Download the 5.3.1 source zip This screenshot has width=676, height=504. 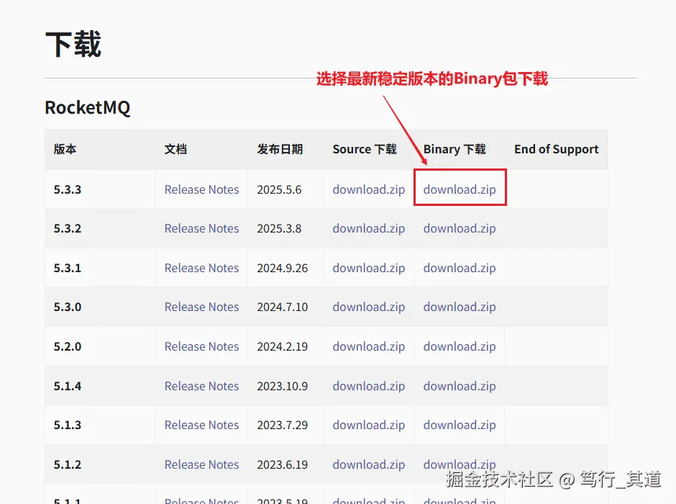pos(369,268)
